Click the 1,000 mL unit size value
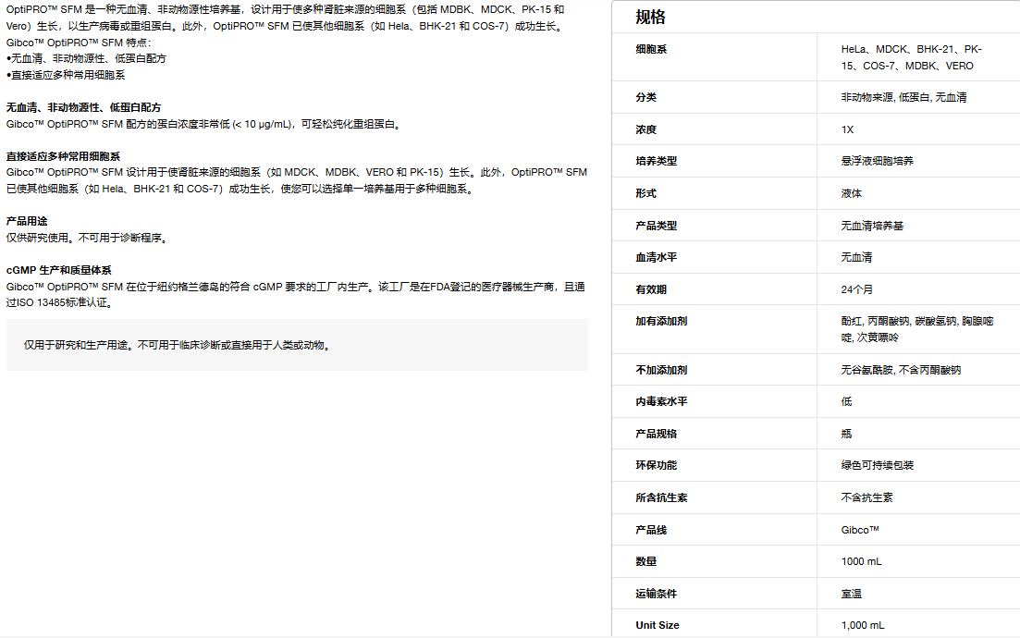The width and height of the screenshot is (1020, 638). point(863,626)
